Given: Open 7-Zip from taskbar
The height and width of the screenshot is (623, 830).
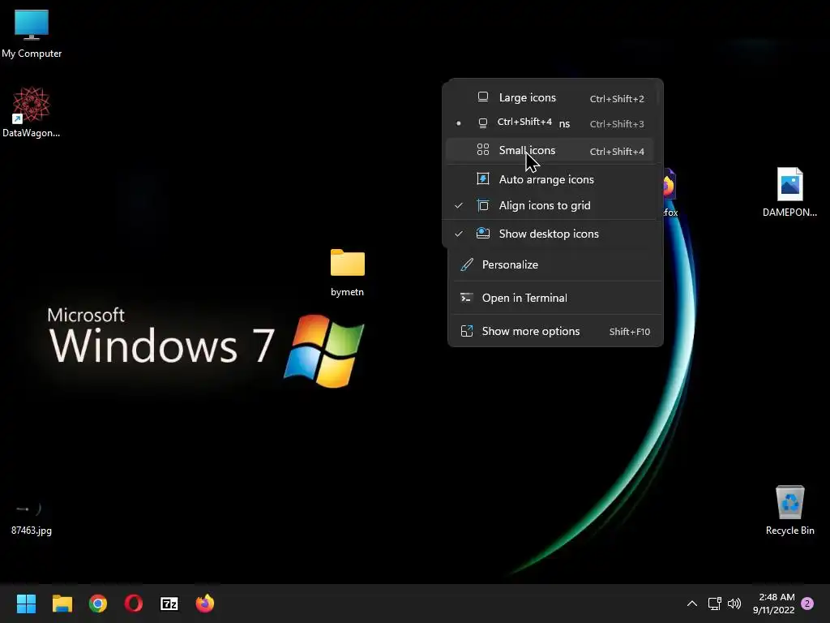Looking at the screenshot, I should [x=169, y=604].
